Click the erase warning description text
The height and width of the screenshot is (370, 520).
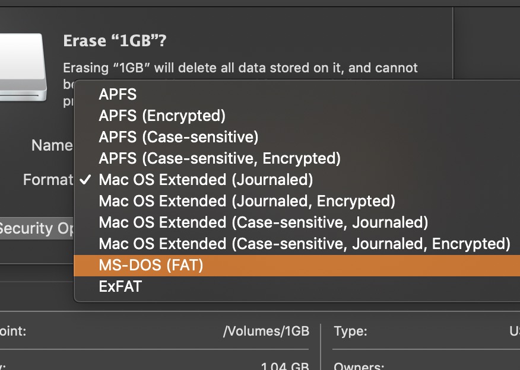tap(240, 68)
